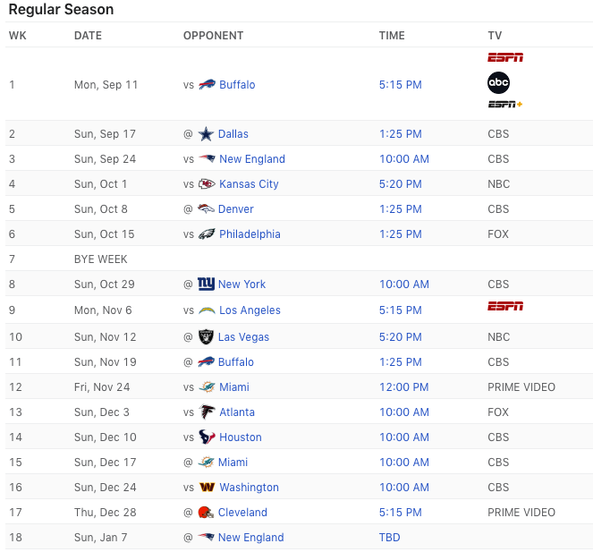The width and height of the screenshot is (593, 552).
Task: Click the TBD time for week 18
Action: (390, 538)
